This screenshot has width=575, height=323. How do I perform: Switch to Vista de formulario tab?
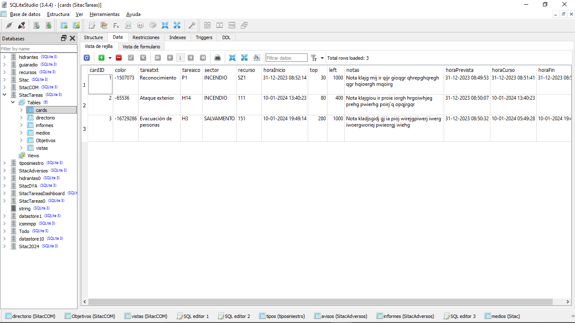[x=141, y=47]
